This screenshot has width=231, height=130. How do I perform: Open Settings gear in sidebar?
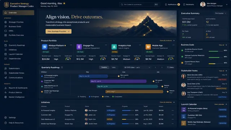point(6,117)
